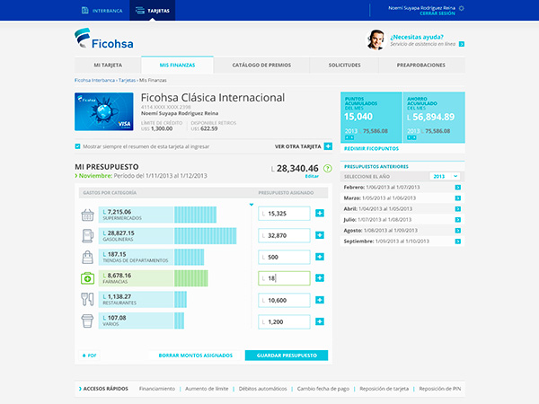The height and width of the screenshot is (404, 539).
Task: Click Débitos automáticos quick access link
Action: coord(262,389)
